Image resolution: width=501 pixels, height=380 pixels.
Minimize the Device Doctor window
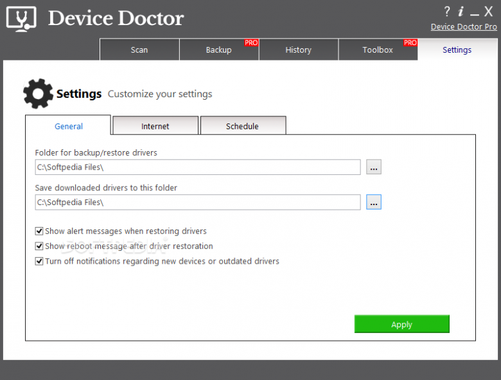pyautogui.click(x=475, y=14)
